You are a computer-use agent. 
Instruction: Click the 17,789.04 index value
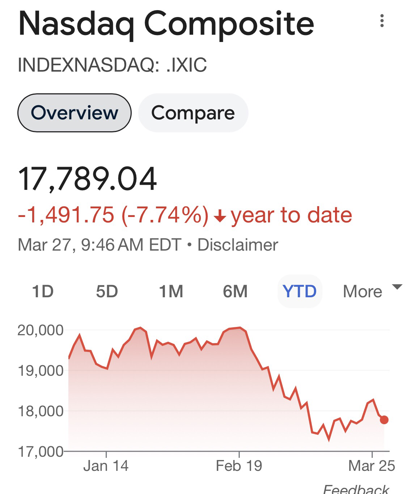pyautogui.click(x=88, y=179)
